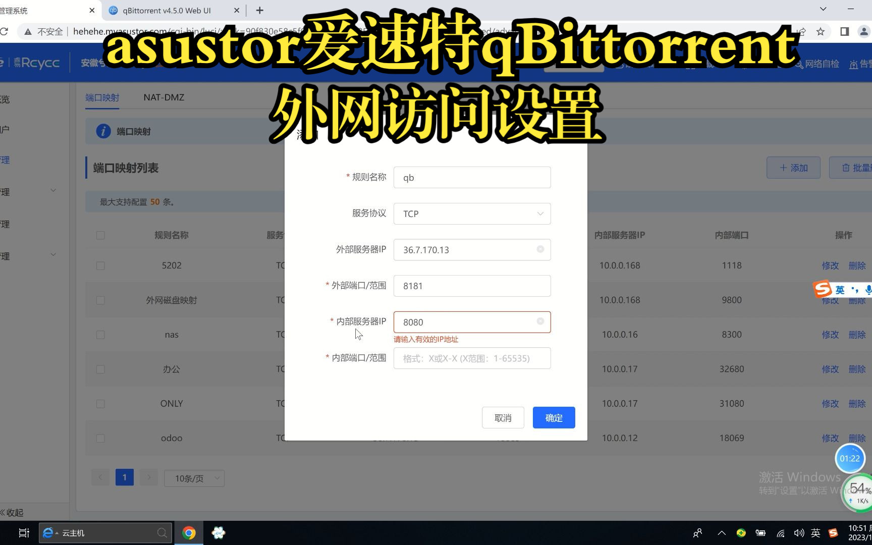Click the 内部服务器IP field with 8080
Image resolution: width=872 pixels, height=545 pixels.
click(472, 322)
